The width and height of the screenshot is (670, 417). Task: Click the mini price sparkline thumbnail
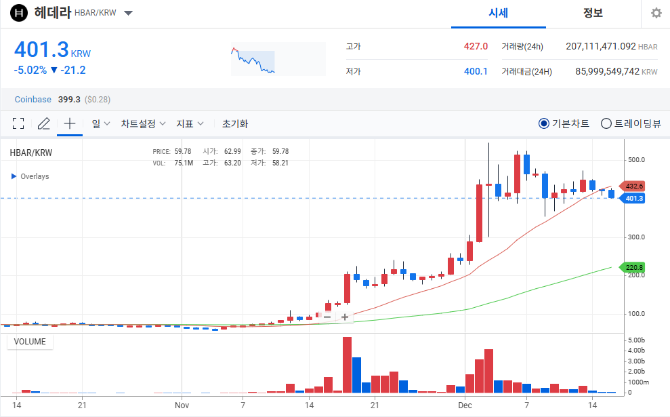tap(278, 59)
